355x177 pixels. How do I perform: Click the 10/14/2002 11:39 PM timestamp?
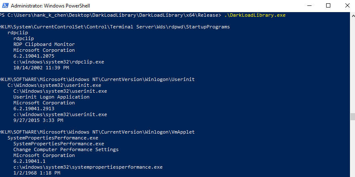[41, 68]
